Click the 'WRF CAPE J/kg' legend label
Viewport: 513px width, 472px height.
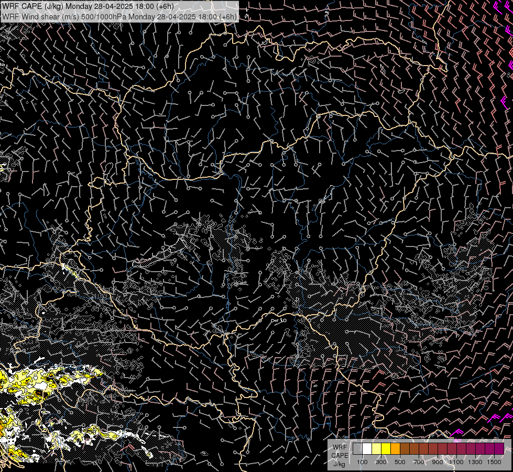(340, 456)
